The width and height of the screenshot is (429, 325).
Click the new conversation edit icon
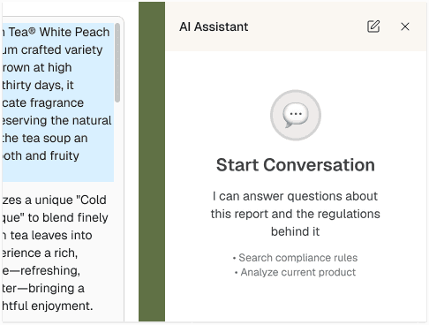[x=373, y=26]
